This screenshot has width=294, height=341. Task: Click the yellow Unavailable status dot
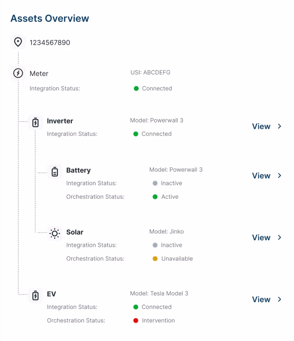click(155, 258)
